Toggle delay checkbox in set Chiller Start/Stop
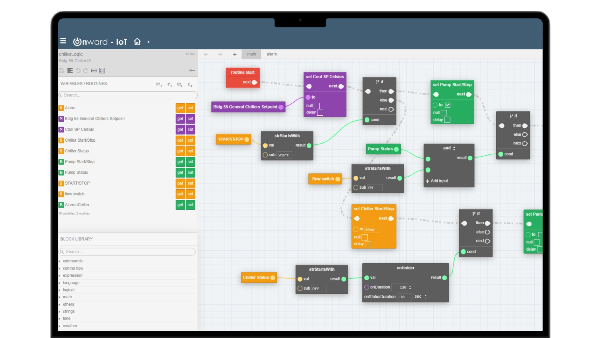 (368, 244)
